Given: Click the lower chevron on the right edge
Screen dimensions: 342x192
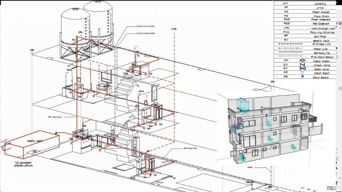Looking at the screenshot, I should [340, 177].
